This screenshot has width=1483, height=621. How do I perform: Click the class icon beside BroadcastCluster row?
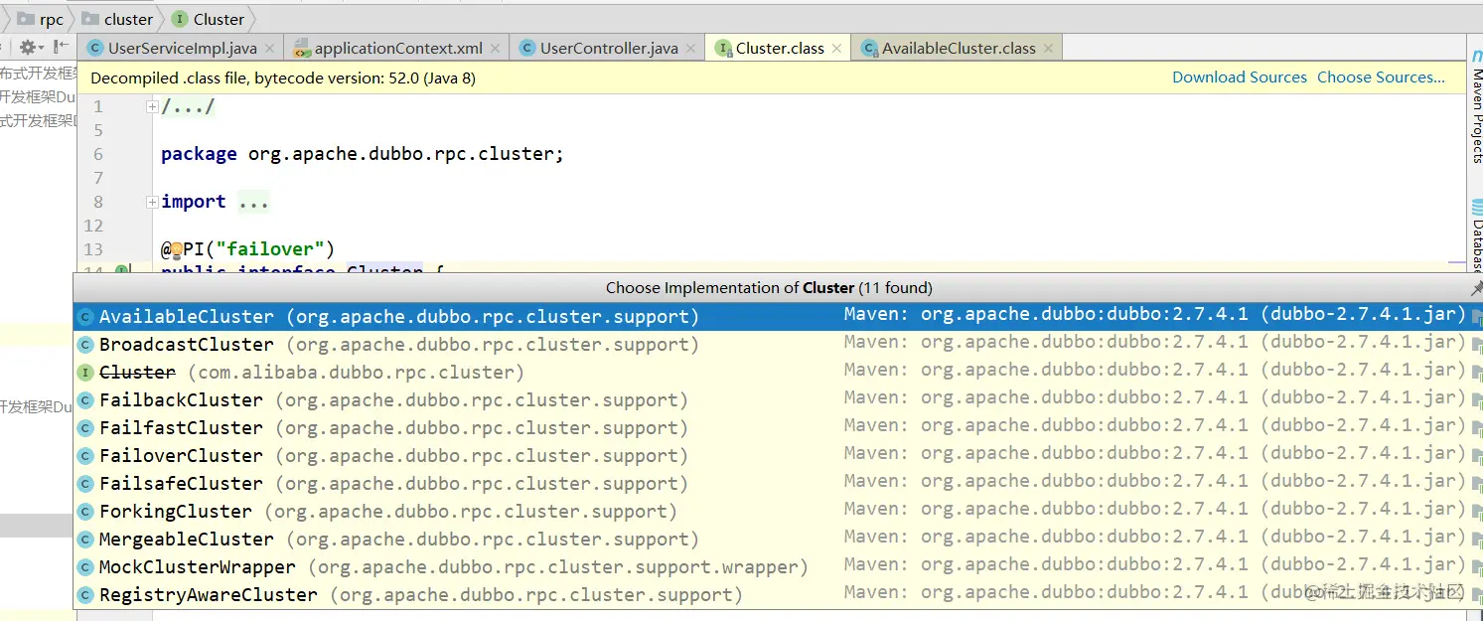[86, 345]
